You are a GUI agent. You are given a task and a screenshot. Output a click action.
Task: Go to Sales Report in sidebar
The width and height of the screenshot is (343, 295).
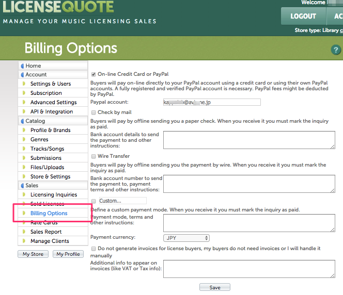coord(46,232)
